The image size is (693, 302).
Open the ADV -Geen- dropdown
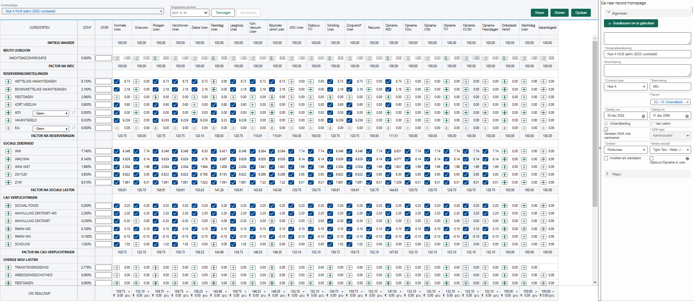(51, 113)
